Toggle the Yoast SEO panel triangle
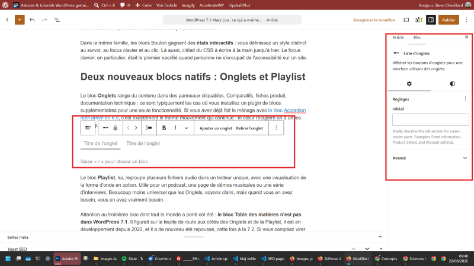 tap(380, 249)
